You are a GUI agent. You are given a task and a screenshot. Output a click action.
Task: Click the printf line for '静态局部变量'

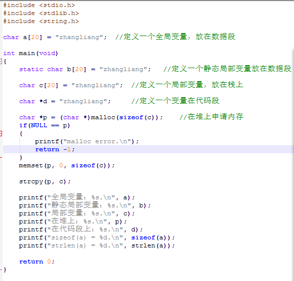(x=85, y=205)
